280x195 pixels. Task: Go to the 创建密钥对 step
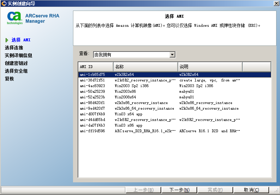[x=16, y=63]
